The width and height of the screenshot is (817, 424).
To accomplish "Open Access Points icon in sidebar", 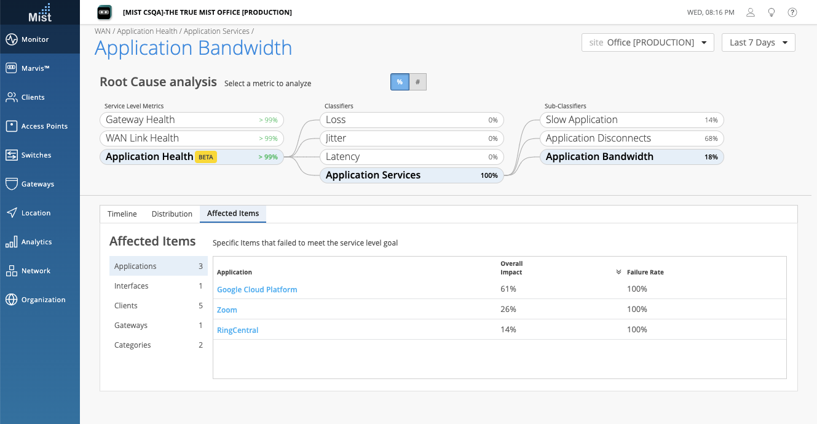I will [12, 126].
